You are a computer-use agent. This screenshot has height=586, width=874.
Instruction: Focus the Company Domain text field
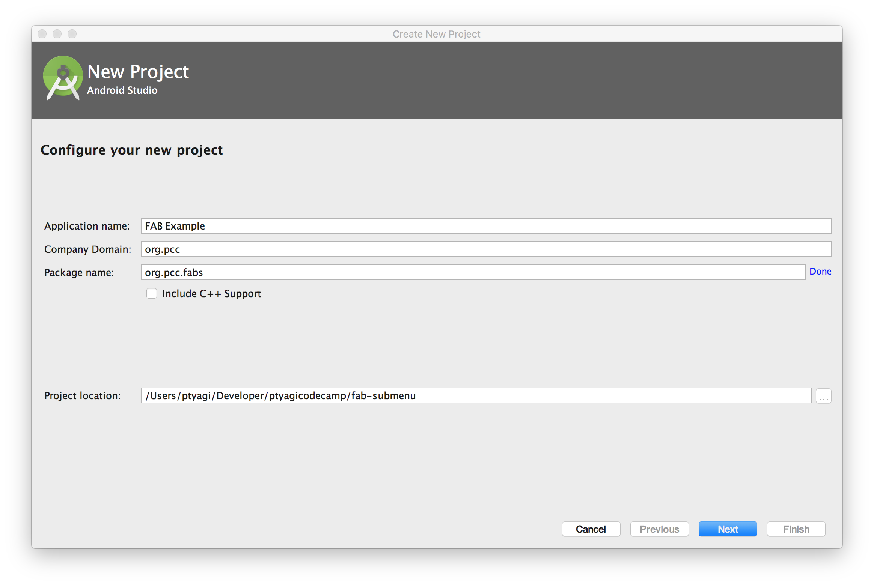(x=486, y=249)
